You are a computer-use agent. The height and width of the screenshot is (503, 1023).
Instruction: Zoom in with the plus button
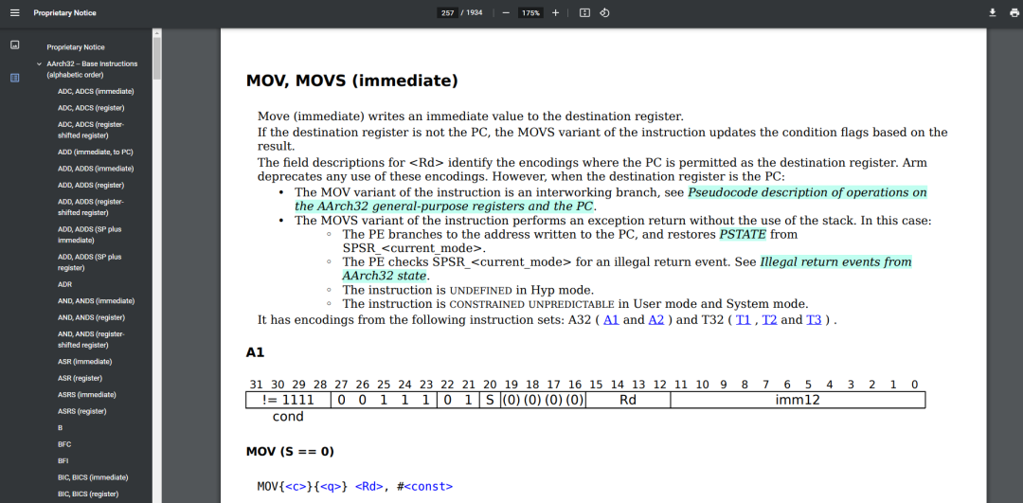(x=555, y=12)
